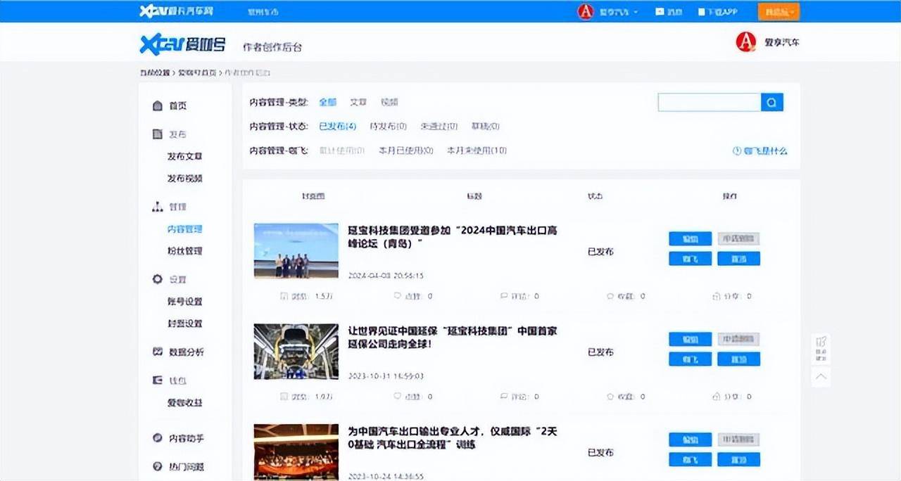Click the comment icon of the 2023-10-31 article
Image resolution: width=901 pixels, height=481 pixels.
tap(503, 397)
